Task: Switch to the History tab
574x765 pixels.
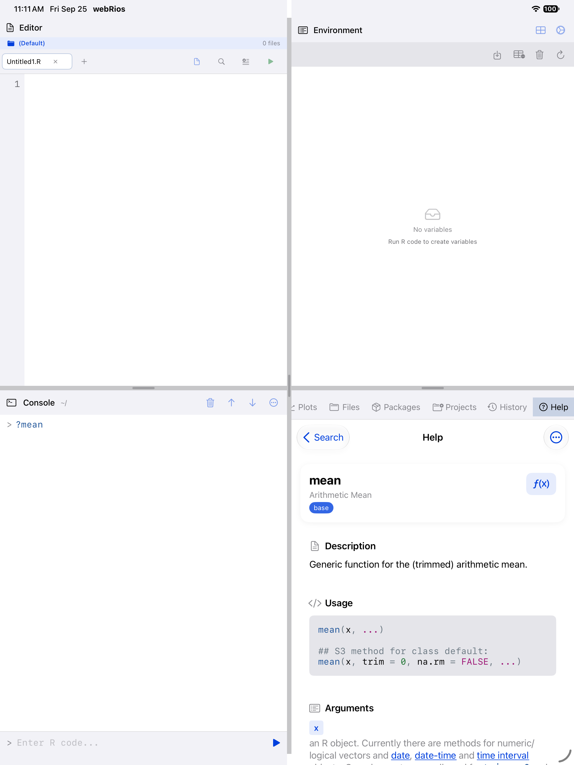Action: [507, 407]
